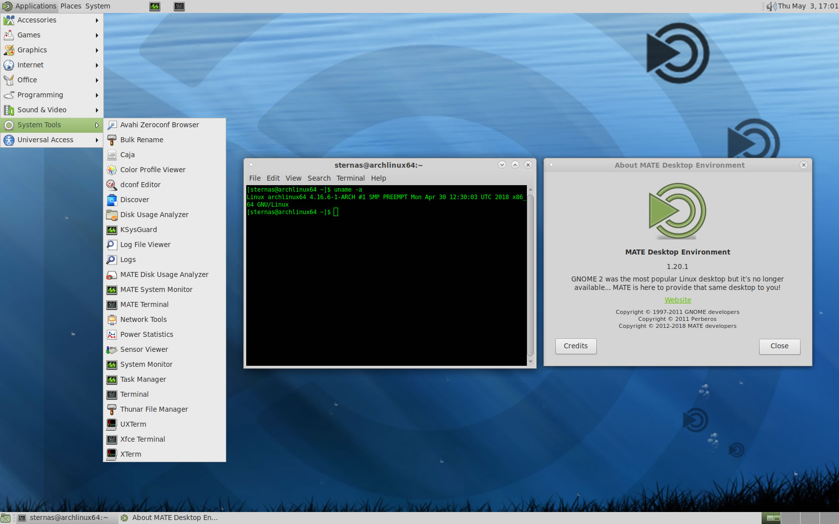Launch Bulk Rename
Viewport: 839px width, 524px height.
tap(164, 140)
